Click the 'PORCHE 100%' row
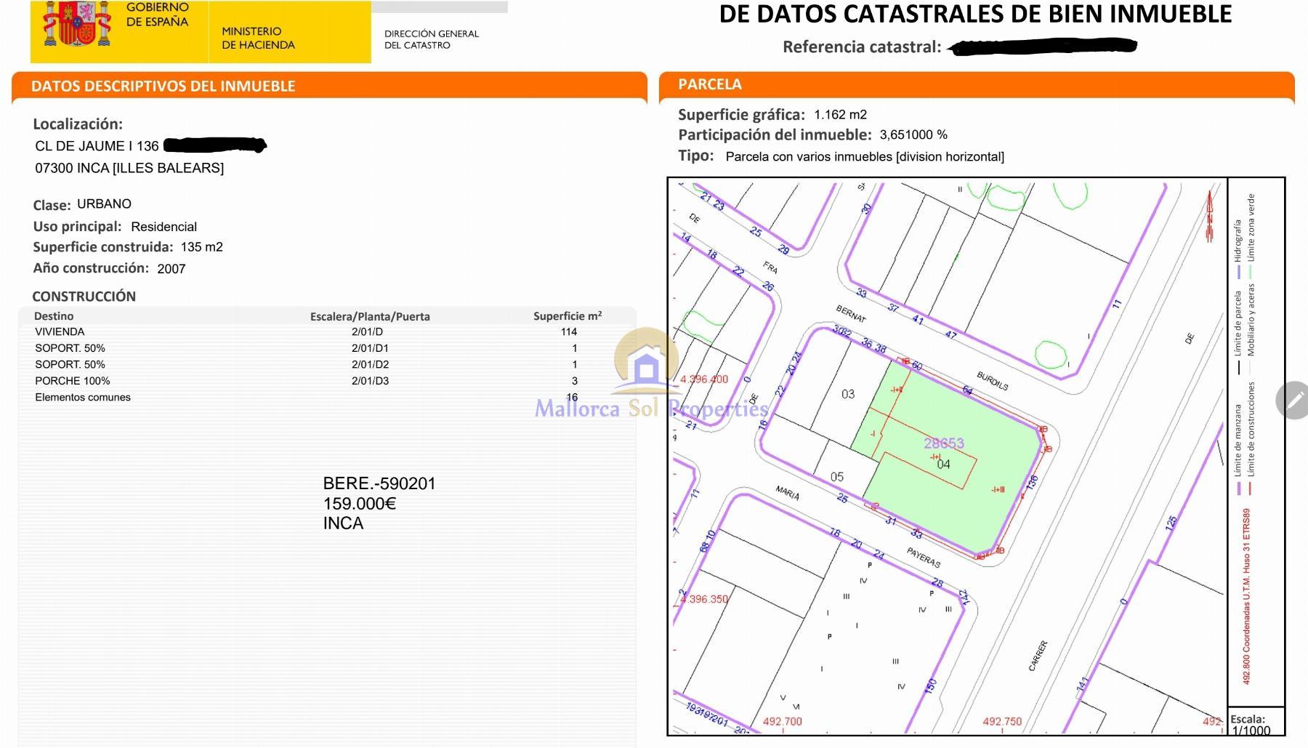This screenshot has height=748, width=1308. [327, 381]
